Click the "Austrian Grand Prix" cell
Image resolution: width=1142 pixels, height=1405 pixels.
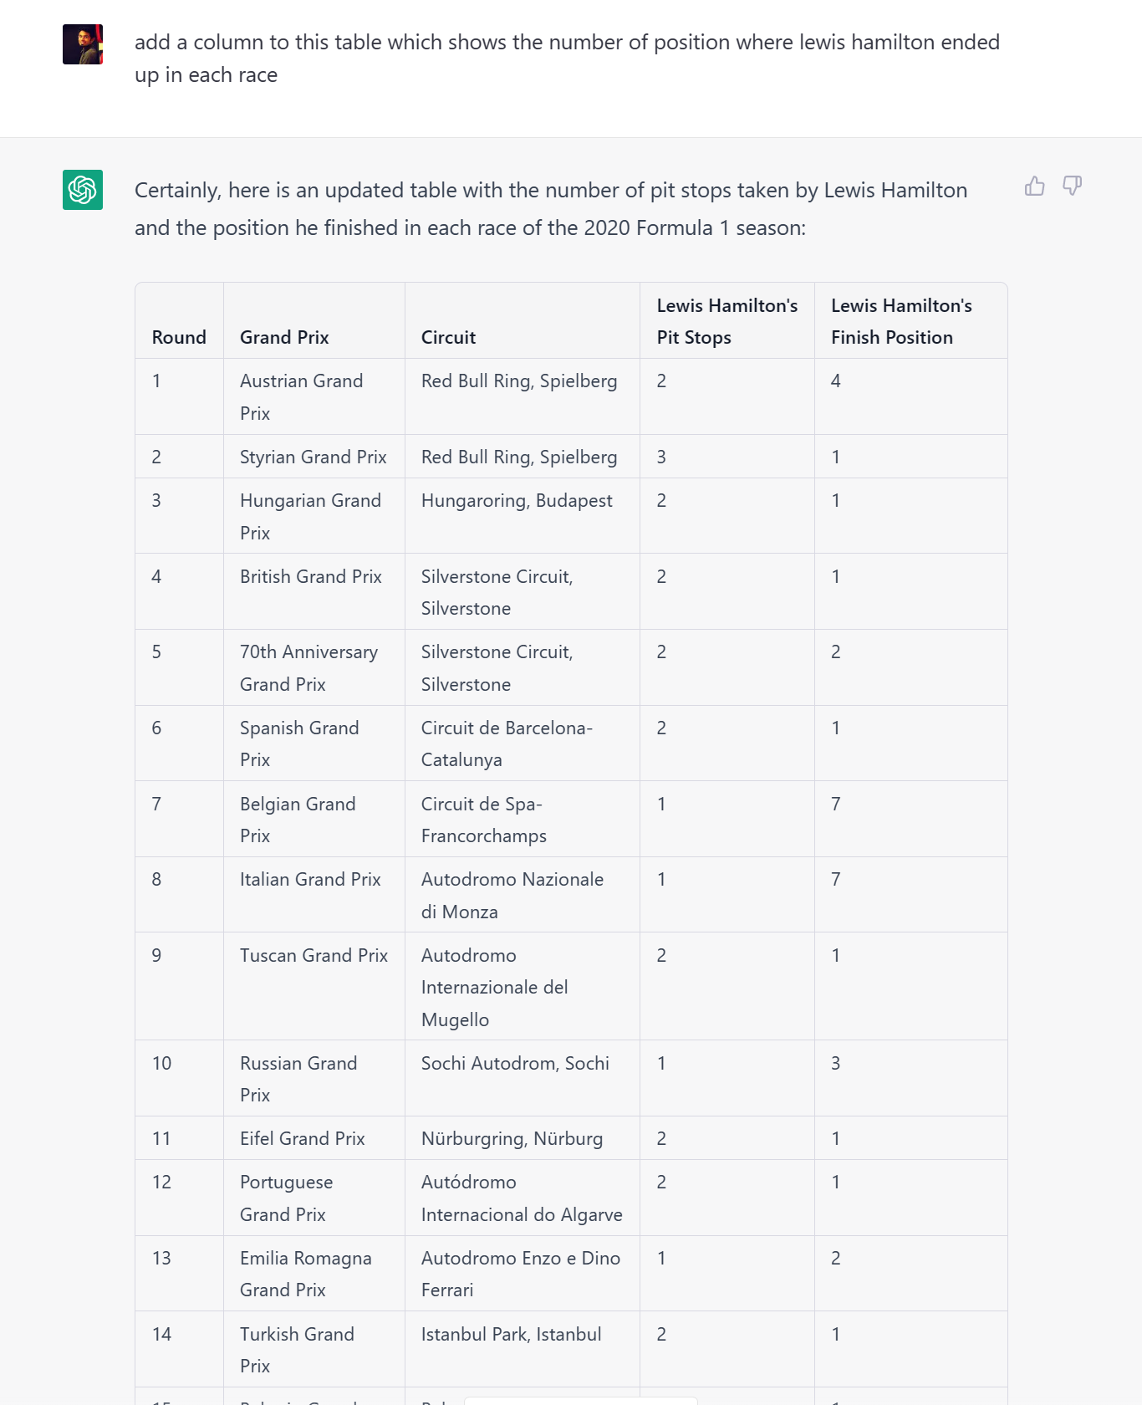(x=301, y=396)
